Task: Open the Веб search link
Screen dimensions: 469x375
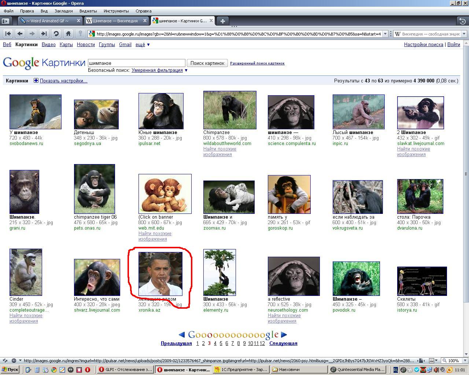Action: (x=7, y=45)
